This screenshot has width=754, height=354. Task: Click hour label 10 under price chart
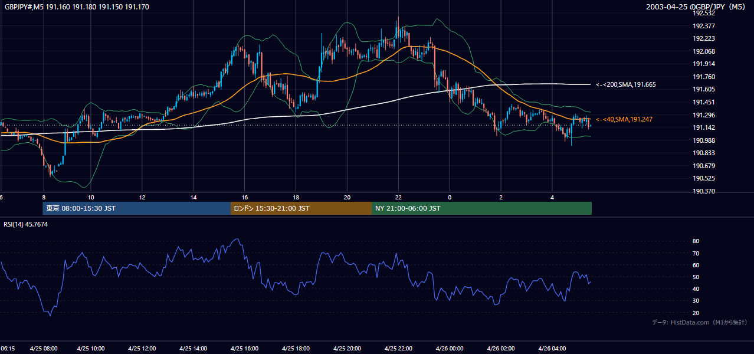tap(91, 198)
